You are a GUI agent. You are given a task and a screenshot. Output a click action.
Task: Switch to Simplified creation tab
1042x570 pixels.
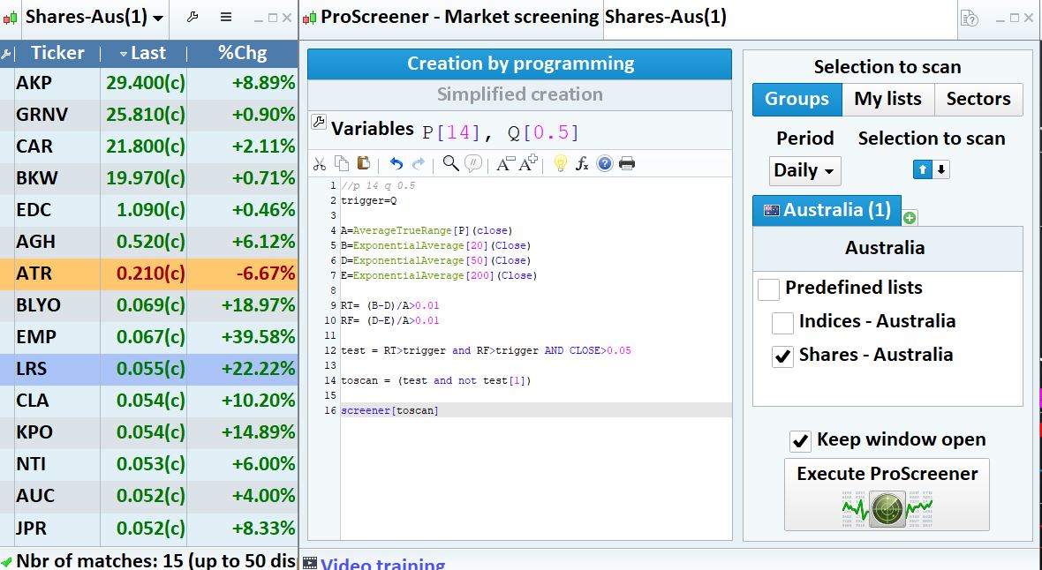pyautogui.click(x=519, y=94)
